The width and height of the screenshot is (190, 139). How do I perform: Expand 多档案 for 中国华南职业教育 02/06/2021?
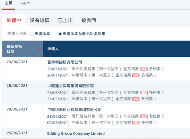pos(149,122)
